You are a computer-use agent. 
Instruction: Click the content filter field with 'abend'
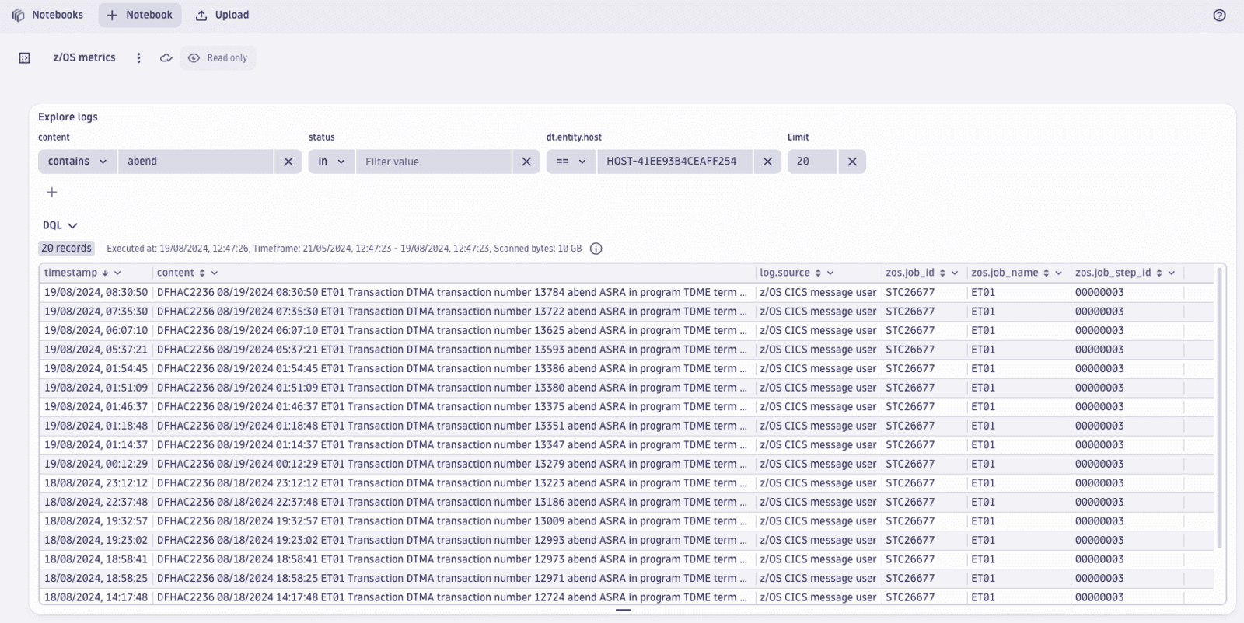click(195, 161)
